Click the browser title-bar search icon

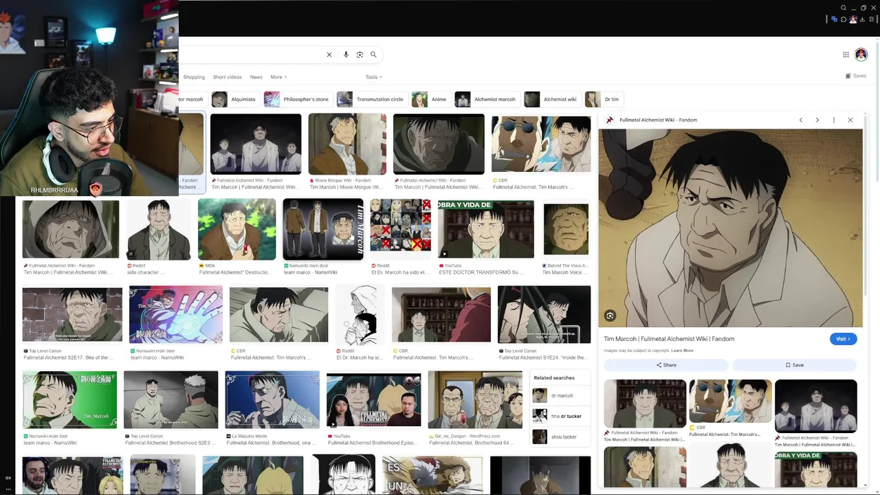[x=844, y=8]
